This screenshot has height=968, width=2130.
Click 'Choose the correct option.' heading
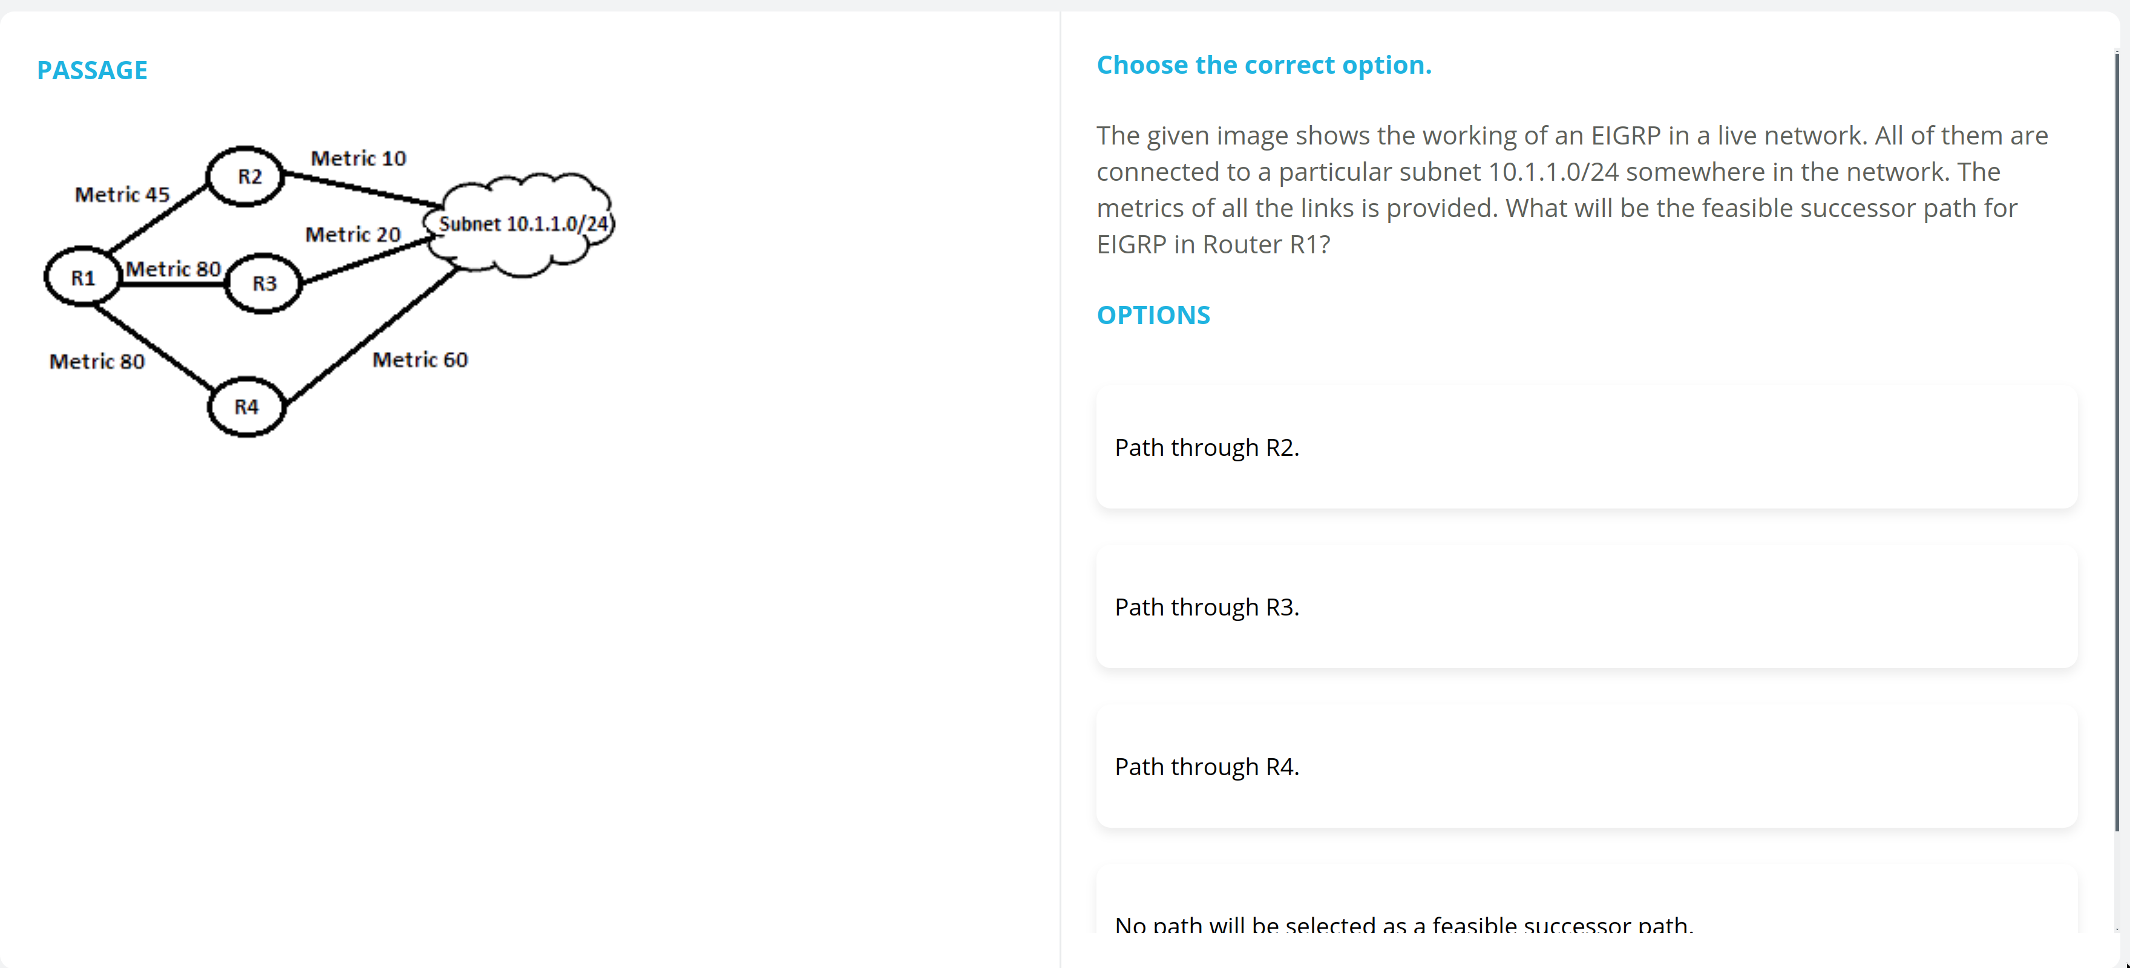click(1264, 65)
